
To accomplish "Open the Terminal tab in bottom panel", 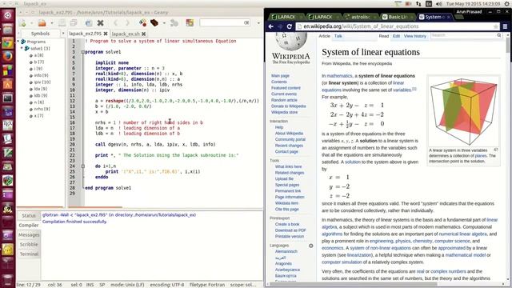I will coord(29,254).
